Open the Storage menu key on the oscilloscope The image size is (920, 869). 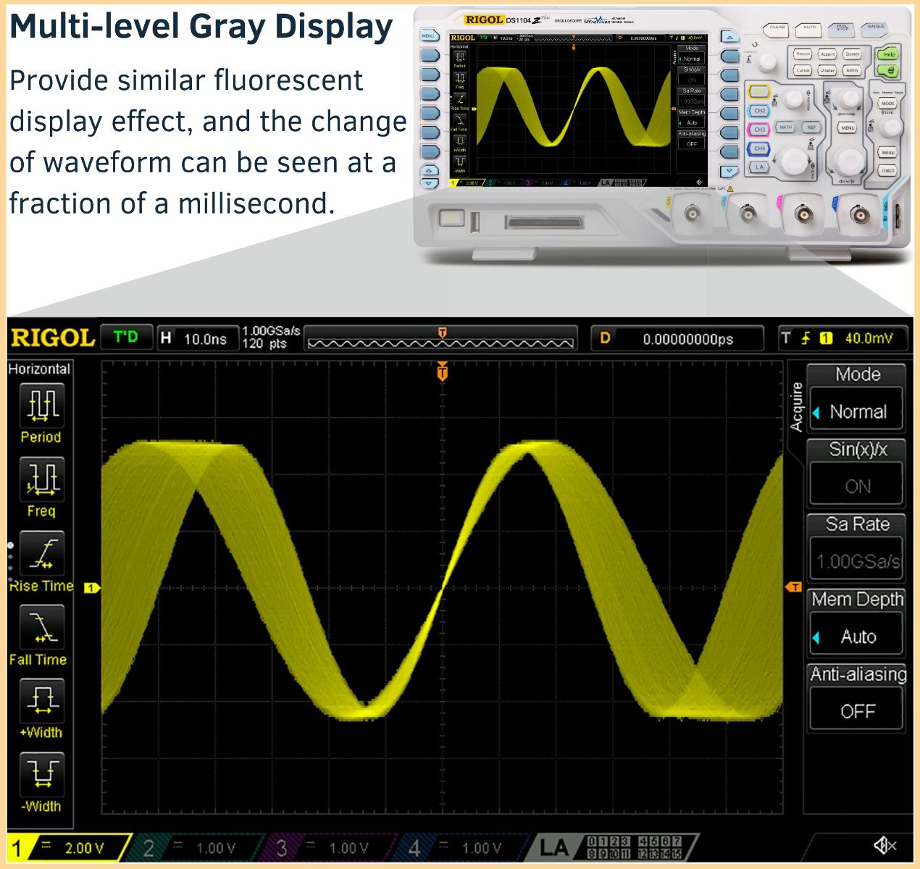(852, 54)
